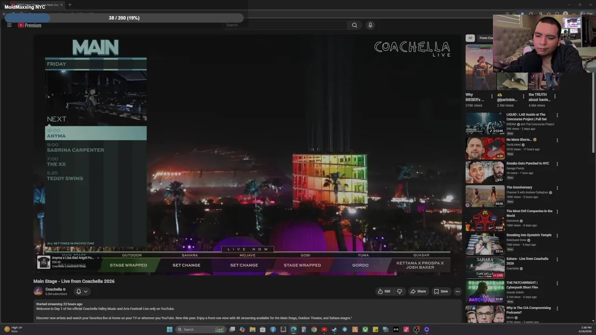
Task: Click the TechLinked channel name
Action: click(x=515, y=145)
